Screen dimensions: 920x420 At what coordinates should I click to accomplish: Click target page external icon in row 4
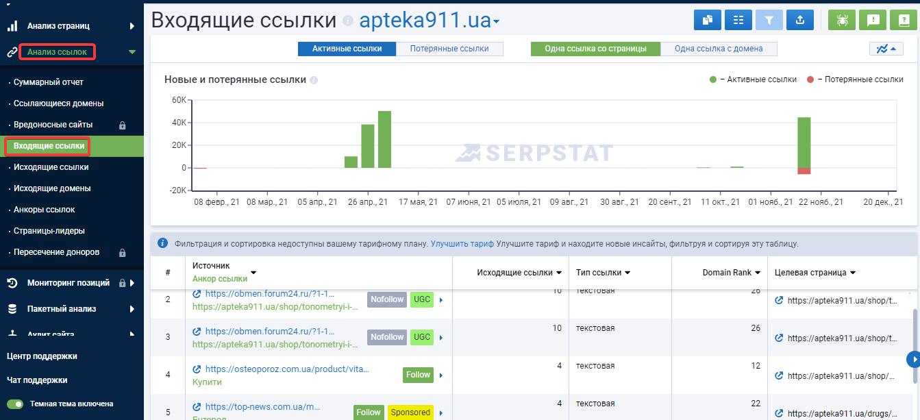coord(780,376)
